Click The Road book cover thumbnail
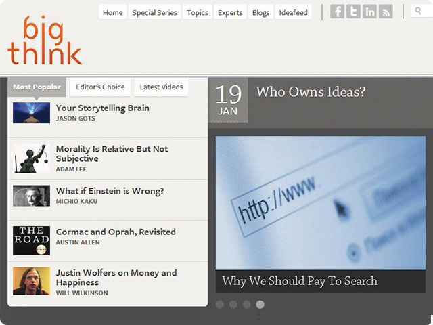This screenshot has height=325, width=433. pyautogui.click(x=32, y=240)
